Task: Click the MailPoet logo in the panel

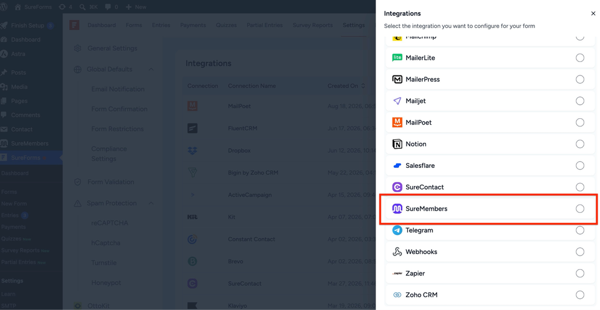Action: click(397, 123)
